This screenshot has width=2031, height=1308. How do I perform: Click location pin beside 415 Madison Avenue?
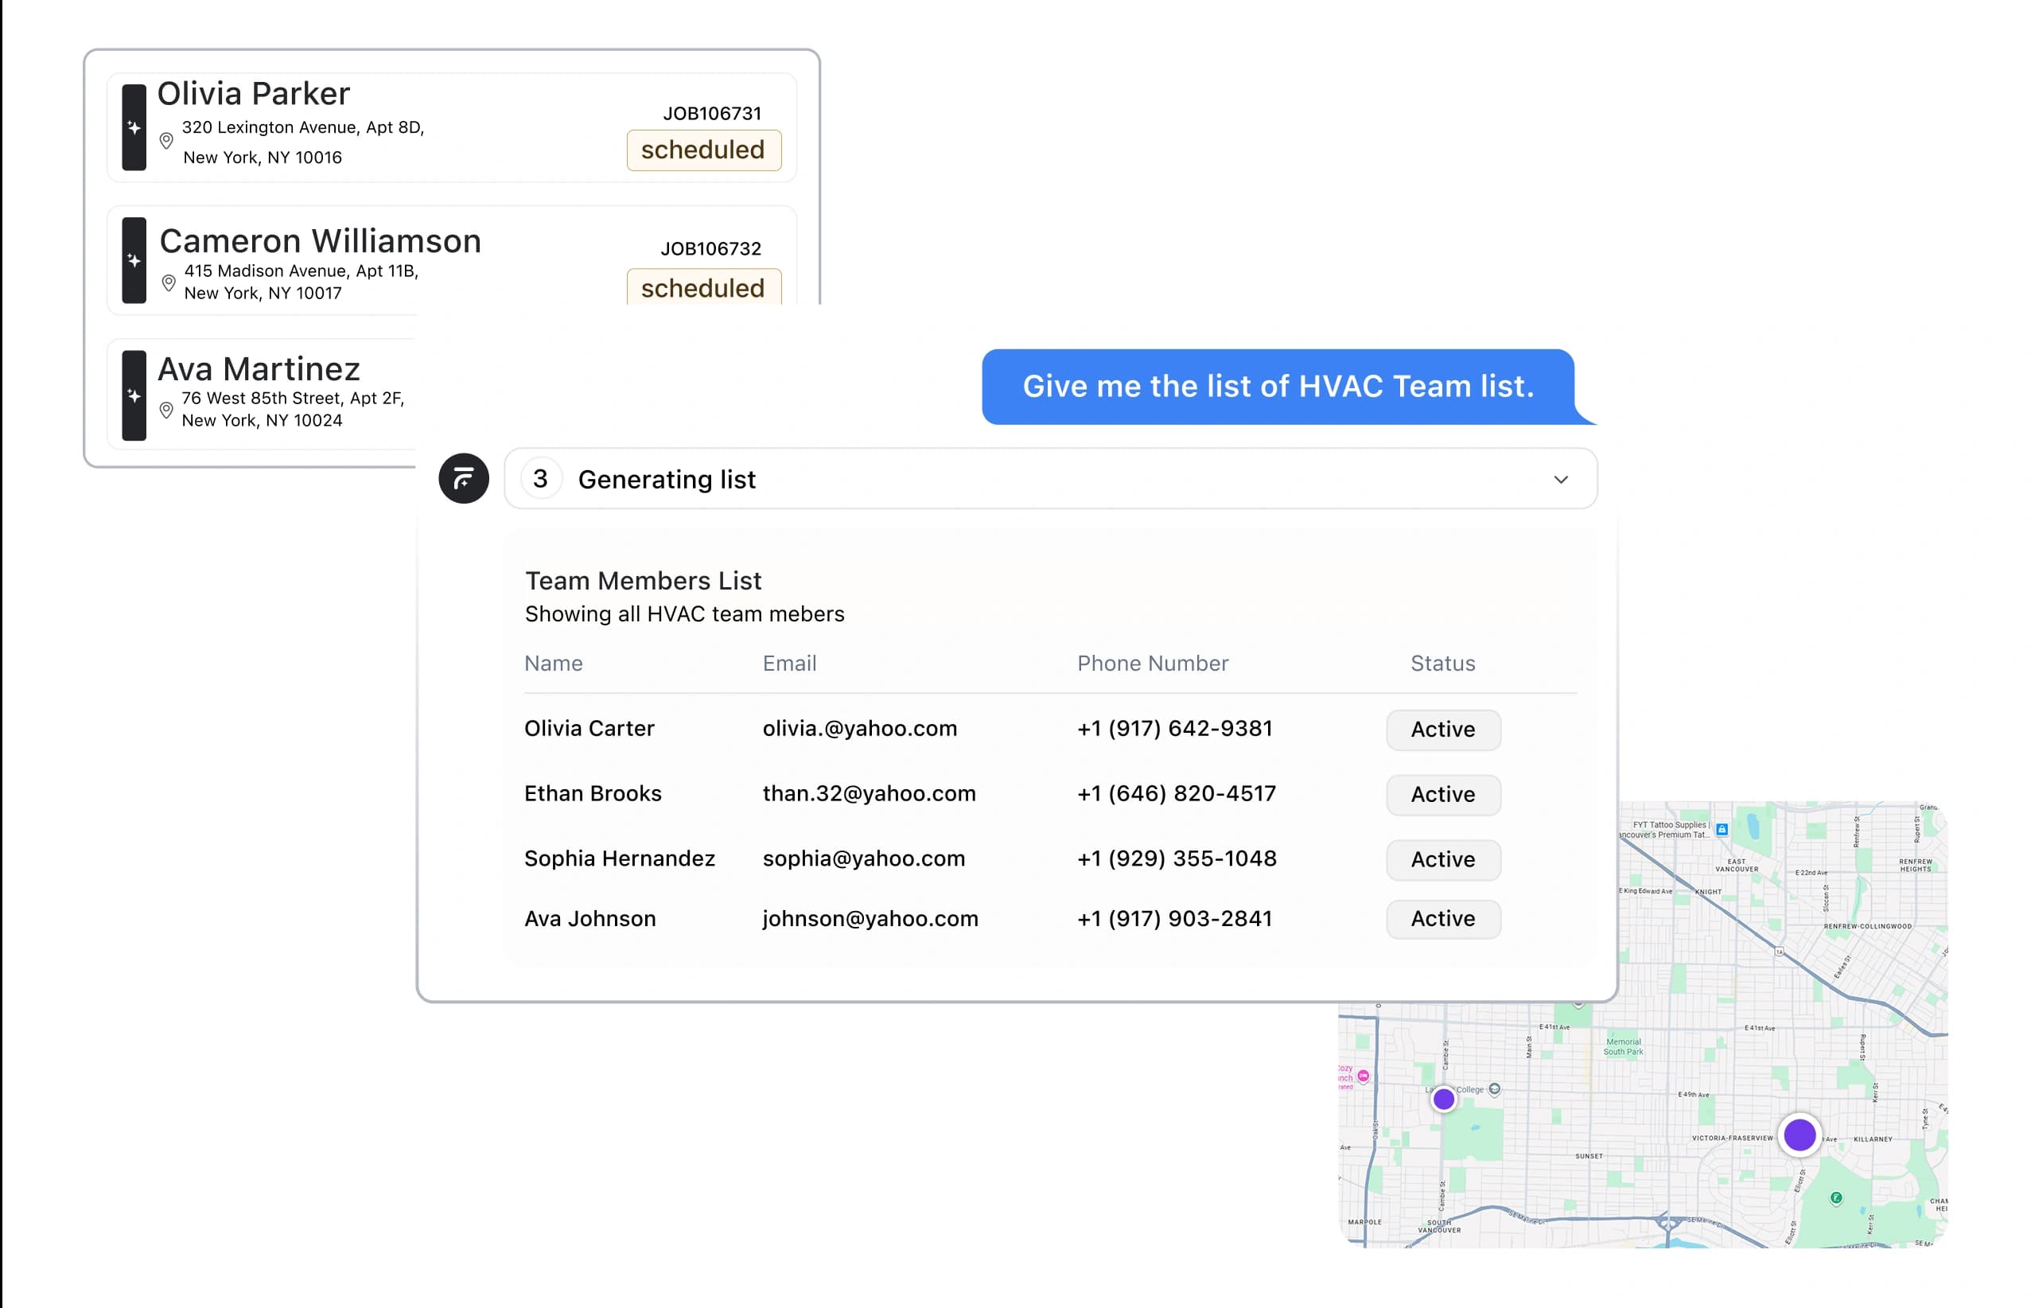coord(168,282)
